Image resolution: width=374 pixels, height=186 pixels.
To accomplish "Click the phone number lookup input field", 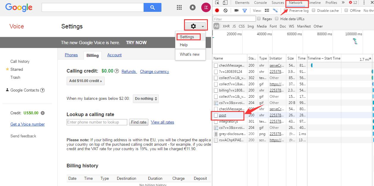I will pos(97,122).
